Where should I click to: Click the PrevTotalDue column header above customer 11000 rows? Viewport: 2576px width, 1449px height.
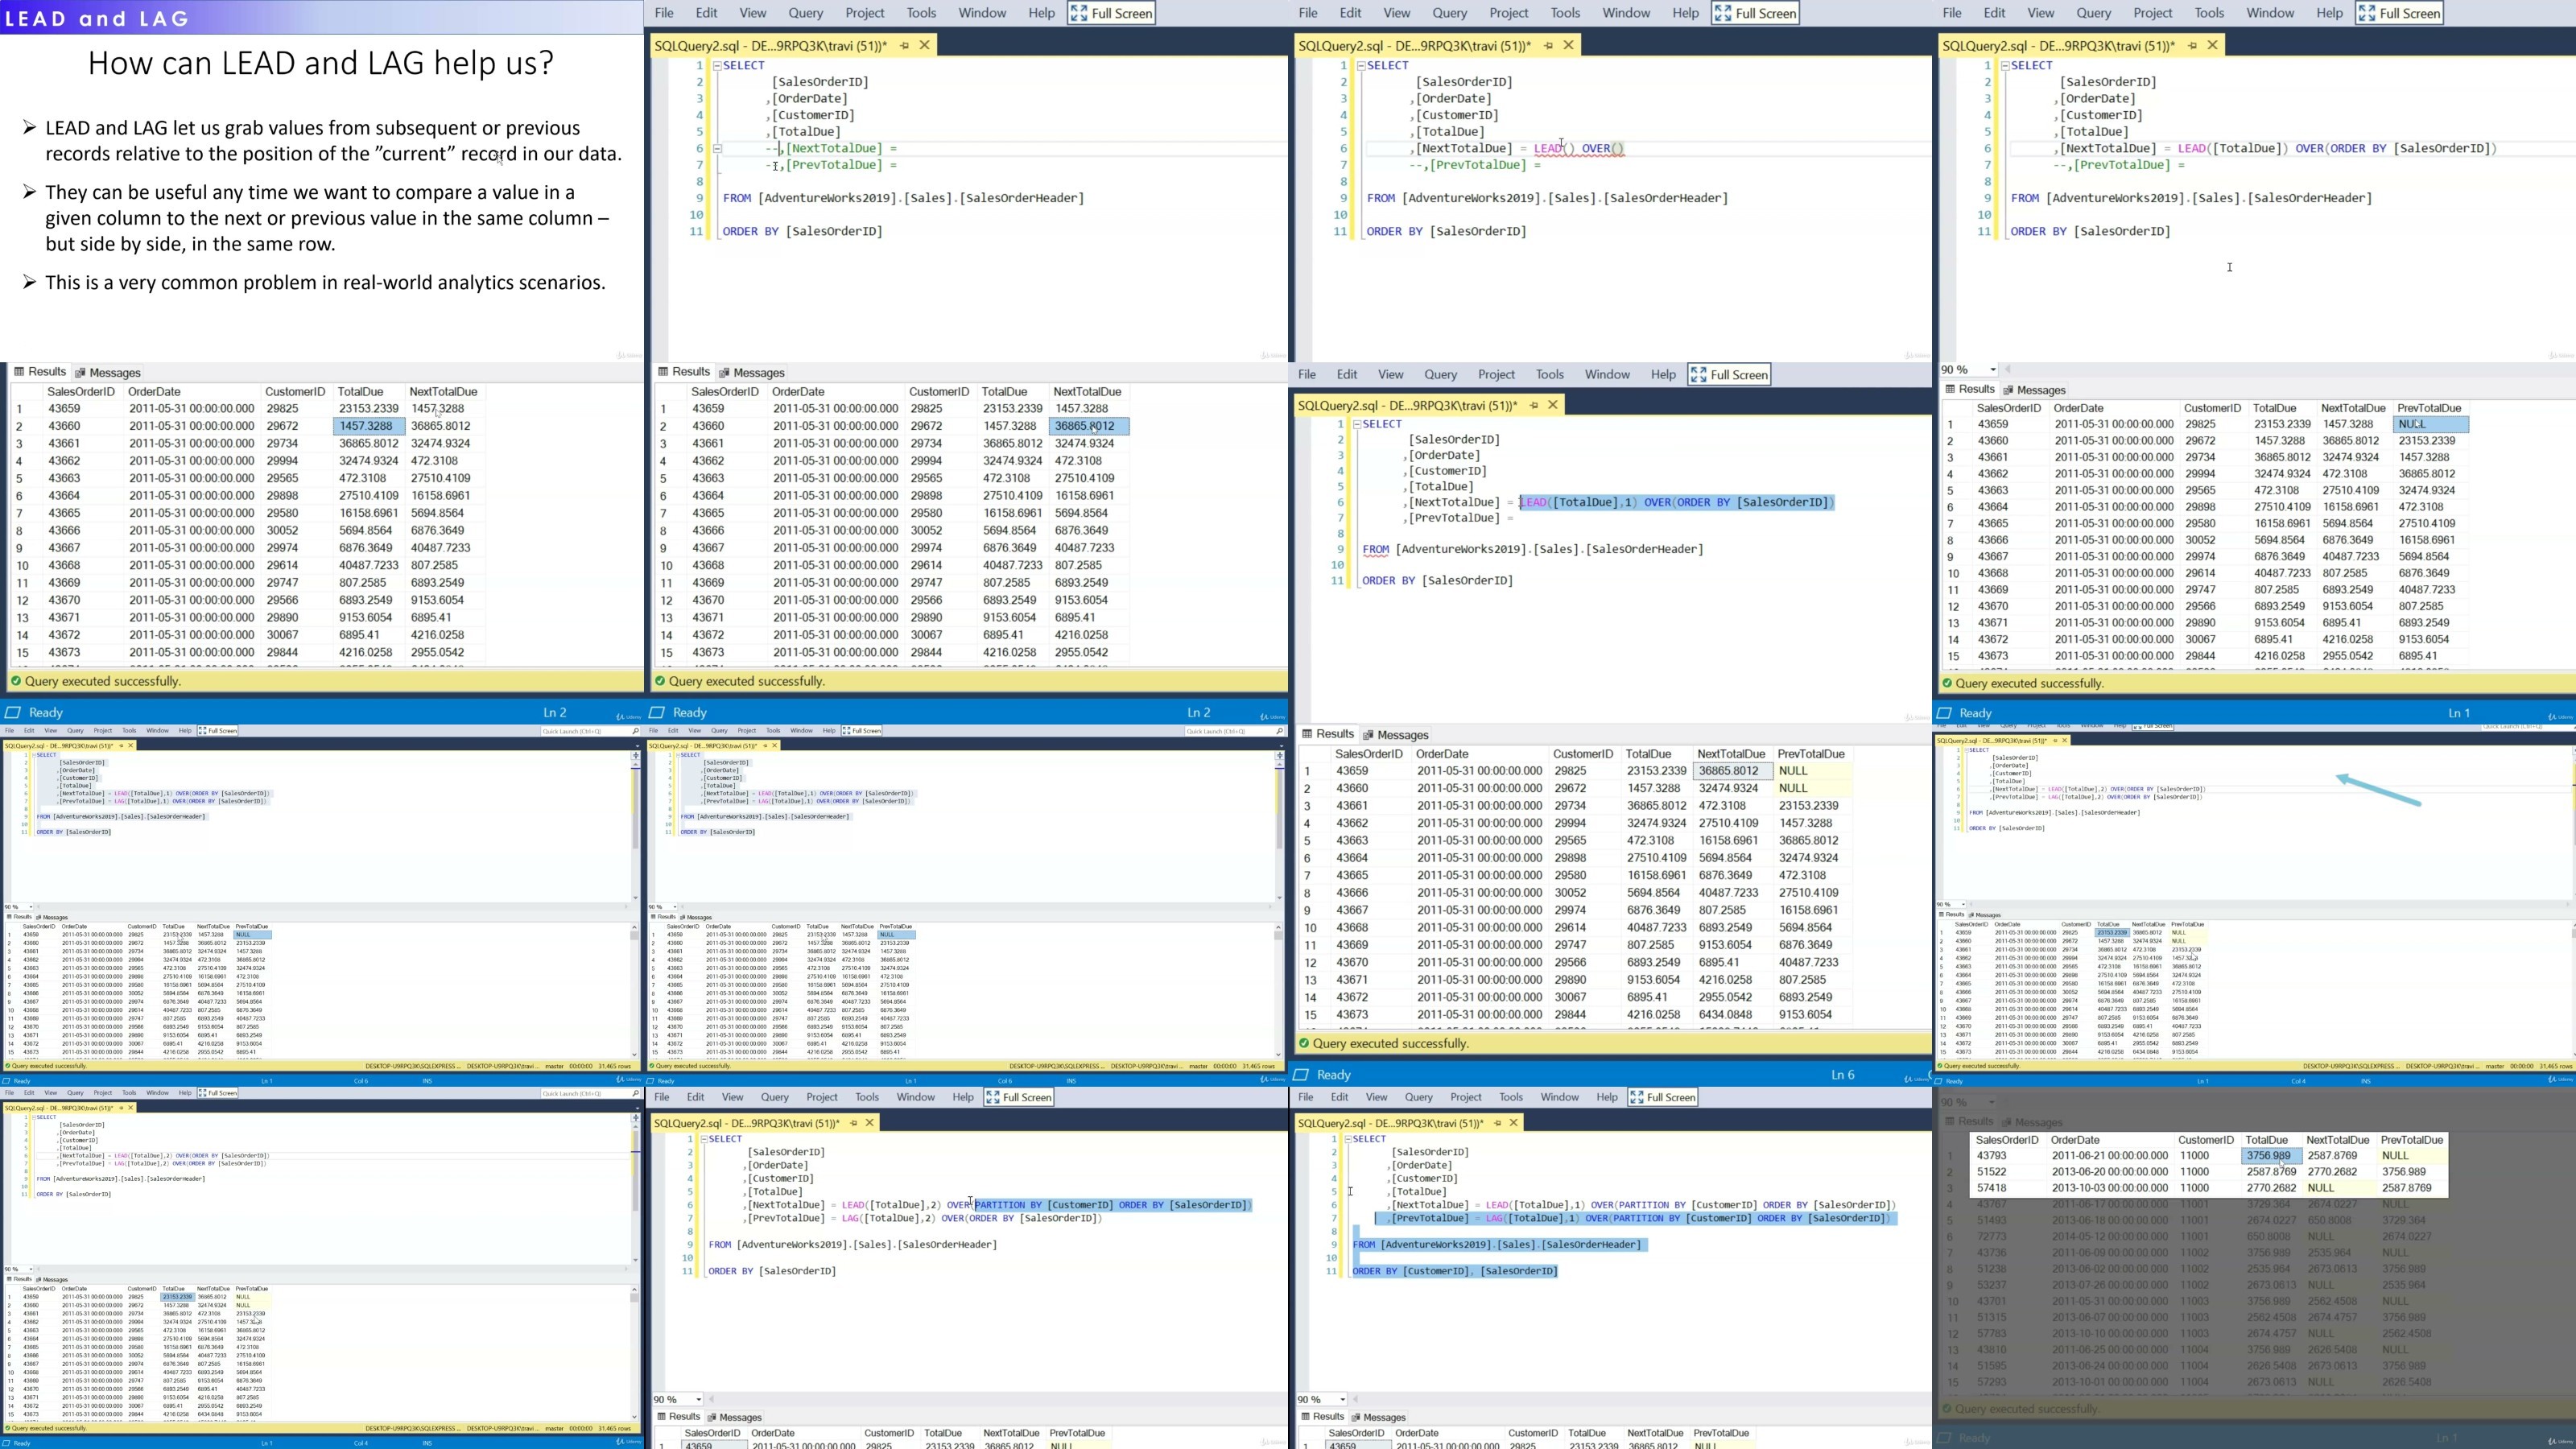point(2412,1140)
